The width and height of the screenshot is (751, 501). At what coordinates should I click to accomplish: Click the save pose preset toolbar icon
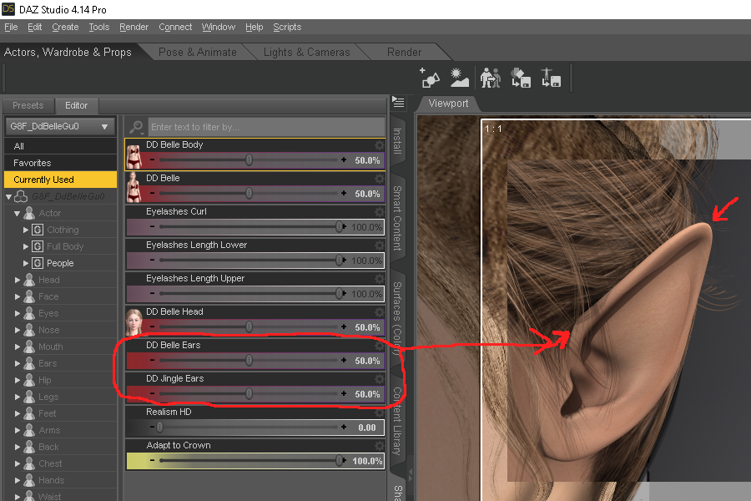click(x=551, y=78)
